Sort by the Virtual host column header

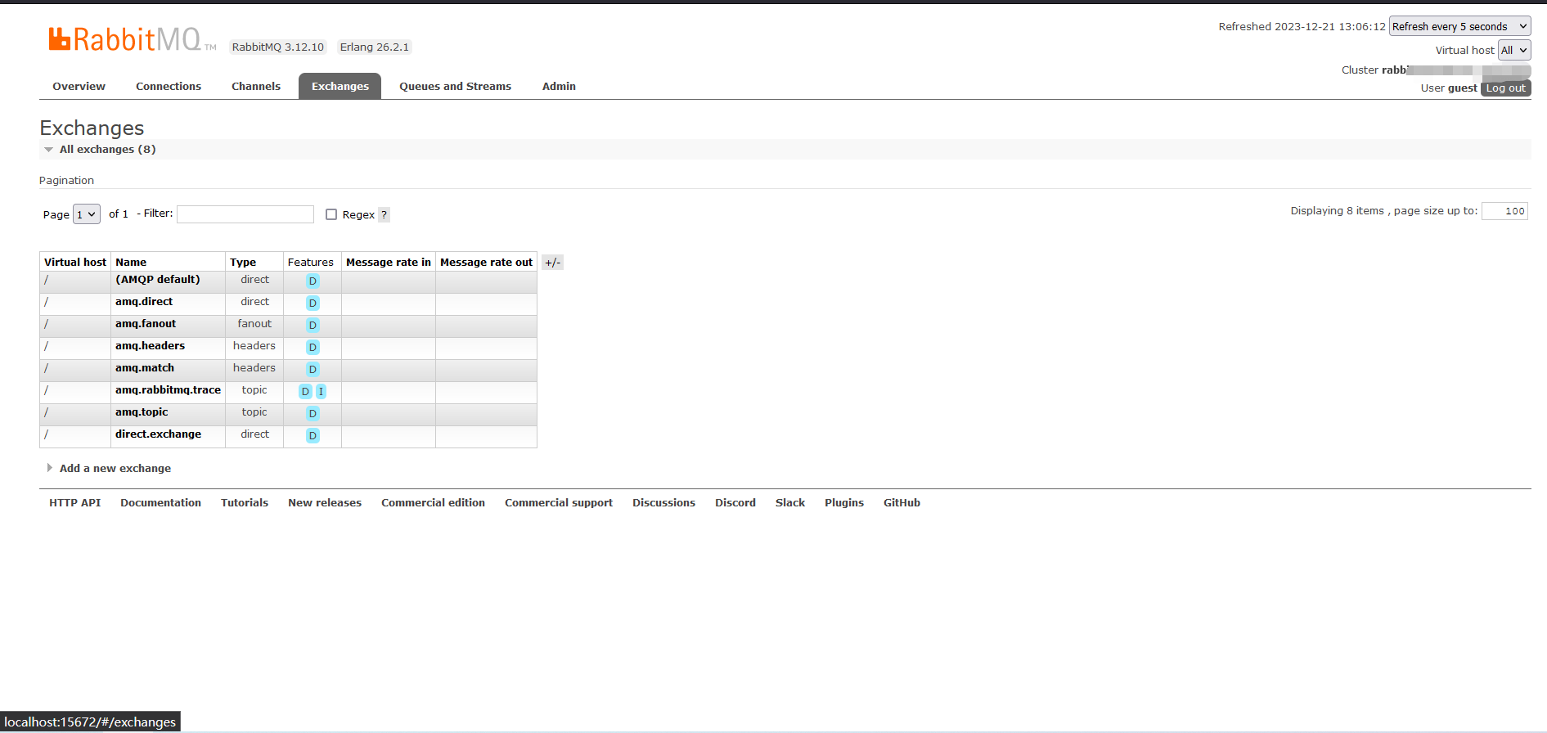[75, 263]
